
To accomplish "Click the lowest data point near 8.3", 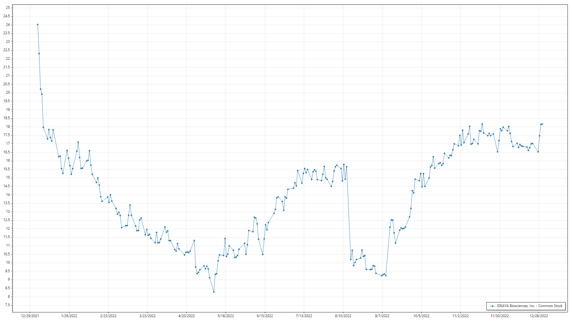I will click(x=214, y=292).
